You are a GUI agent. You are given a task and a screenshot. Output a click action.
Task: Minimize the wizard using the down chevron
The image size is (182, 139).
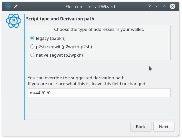pos(157,6)
